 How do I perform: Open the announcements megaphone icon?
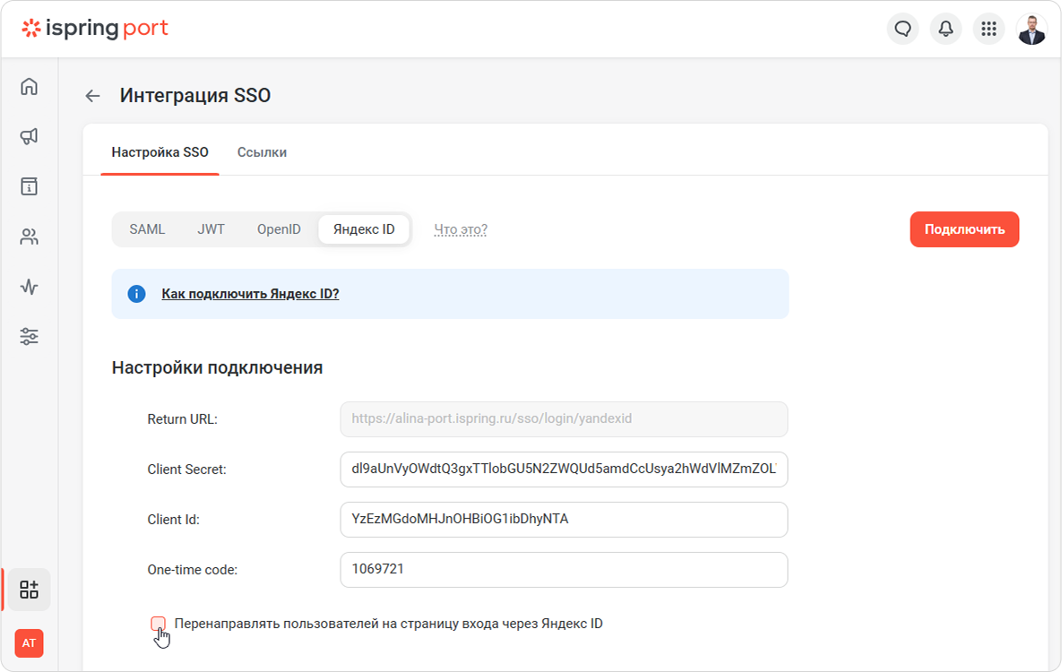[x=29, y=136]
